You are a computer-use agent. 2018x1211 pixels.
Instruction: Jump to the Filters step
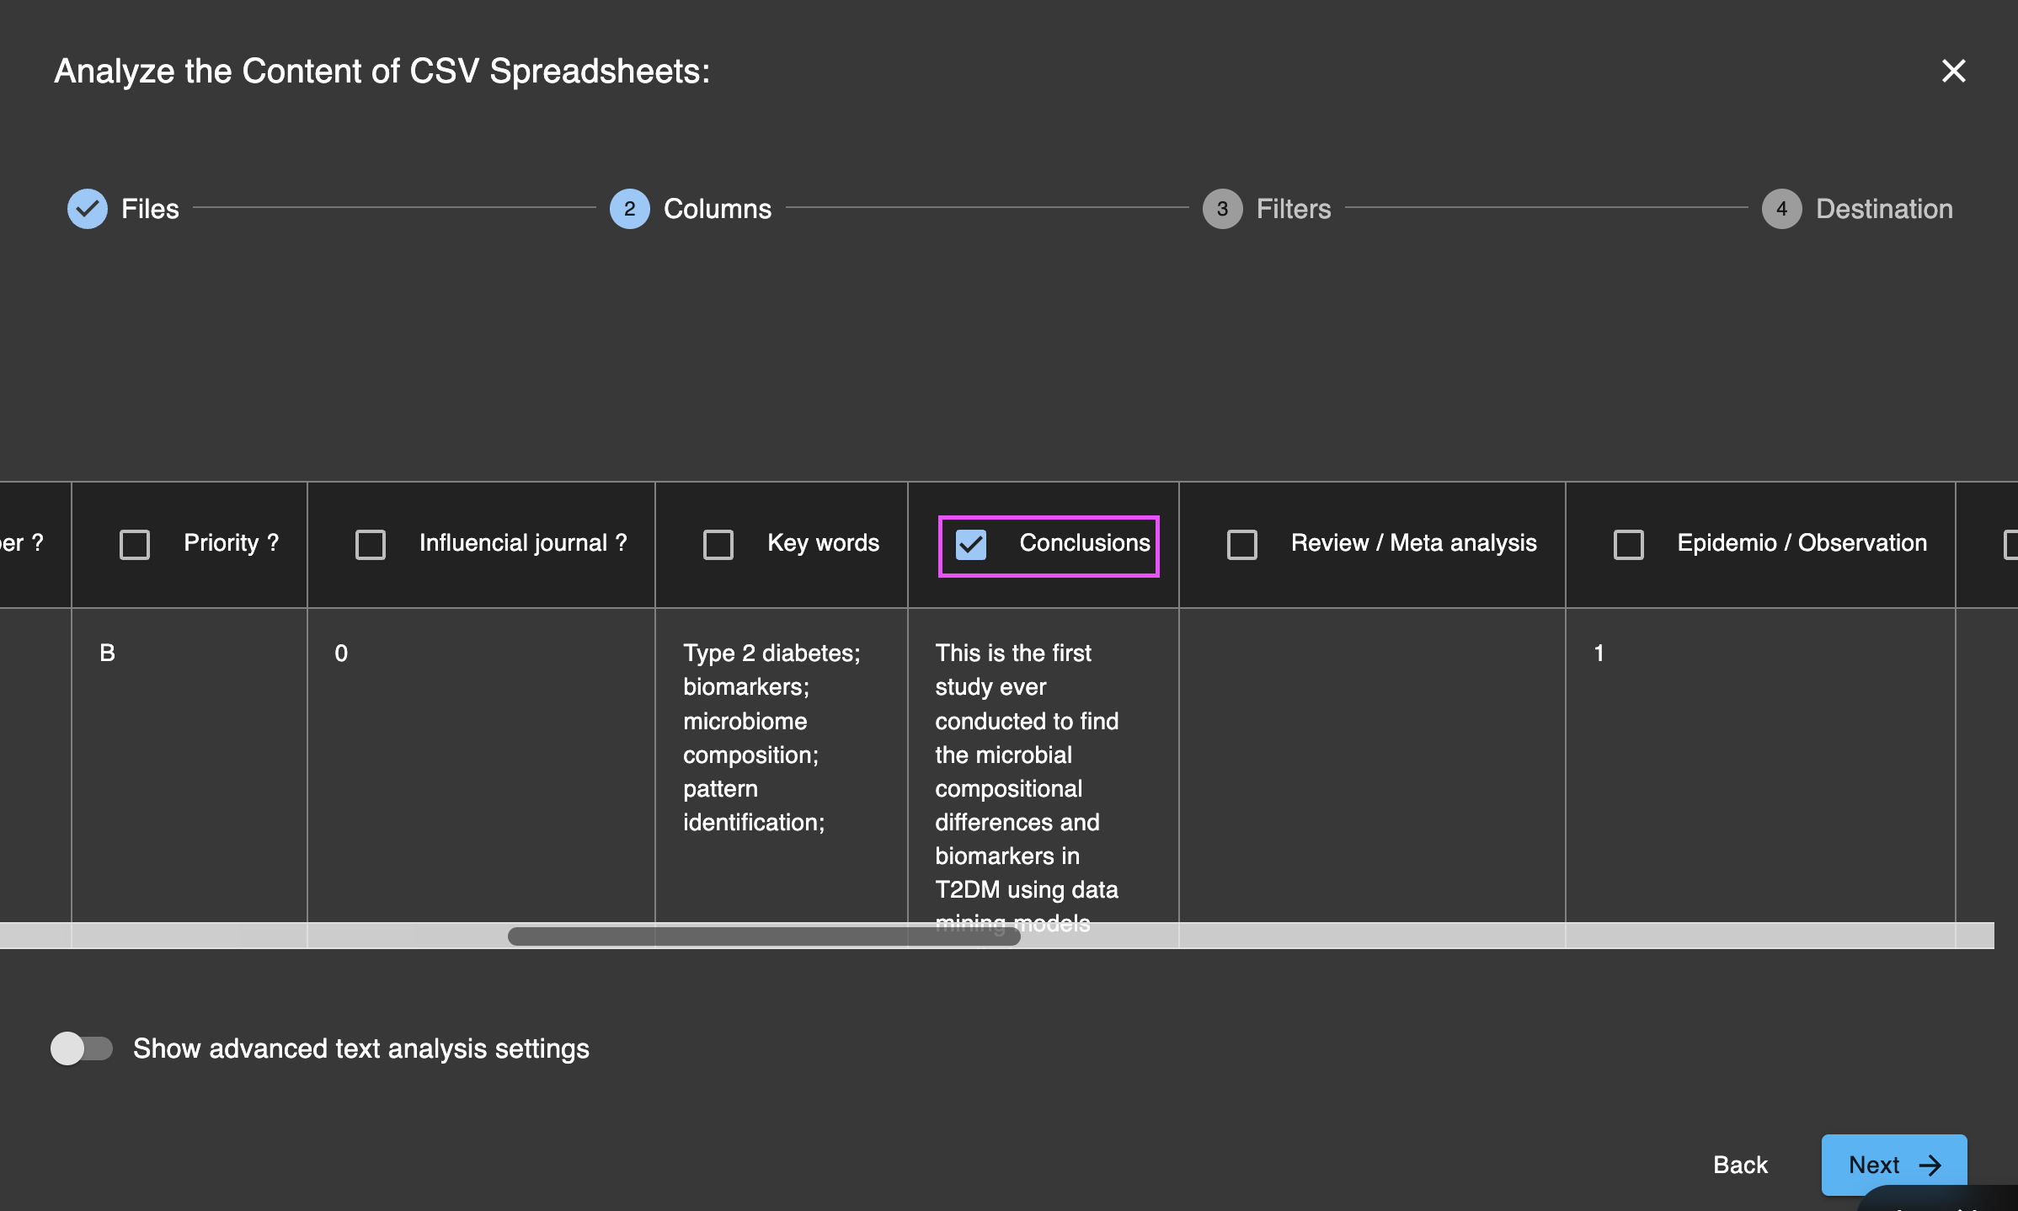coord(1267,209)
